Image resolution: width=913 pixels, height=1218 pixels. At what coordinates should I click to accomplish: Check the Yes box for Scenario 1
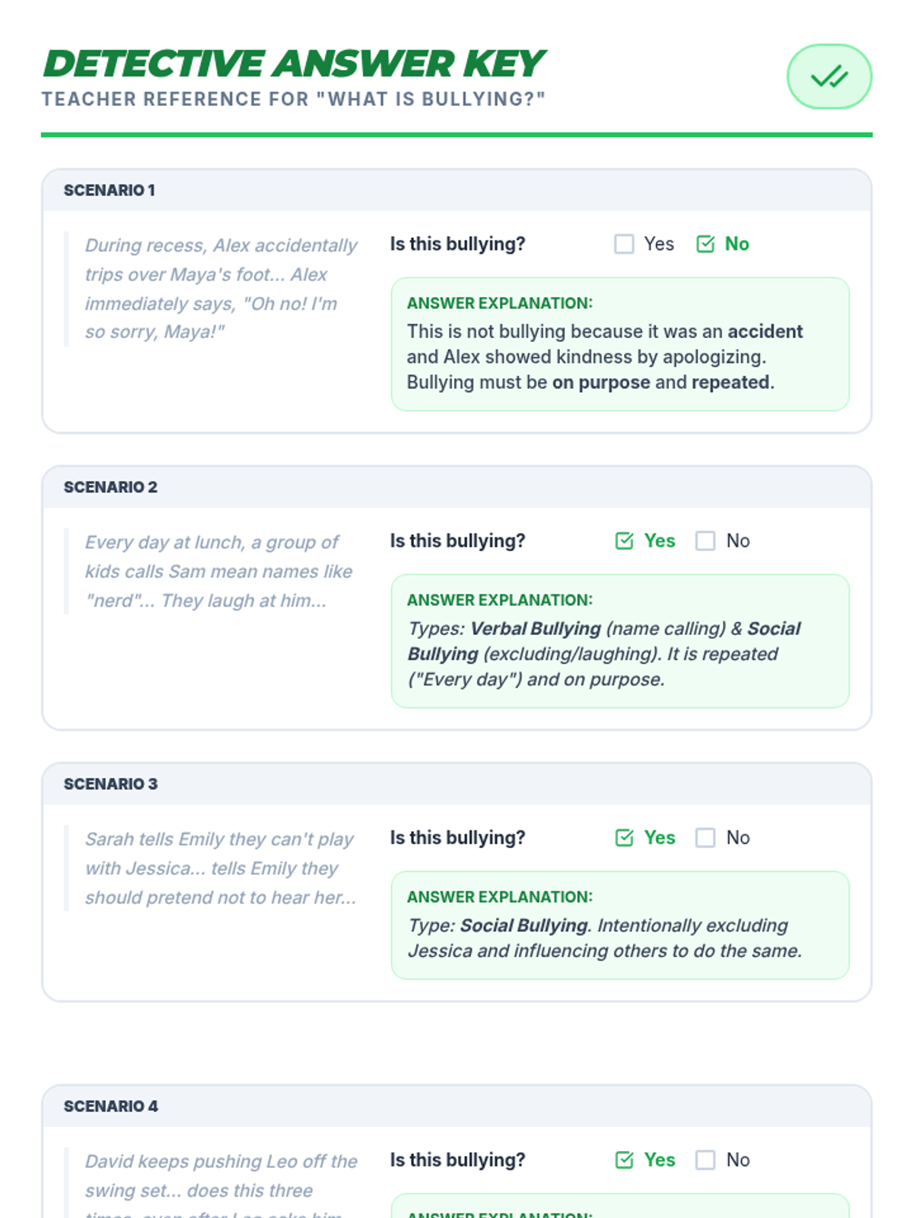coord(624,244)
